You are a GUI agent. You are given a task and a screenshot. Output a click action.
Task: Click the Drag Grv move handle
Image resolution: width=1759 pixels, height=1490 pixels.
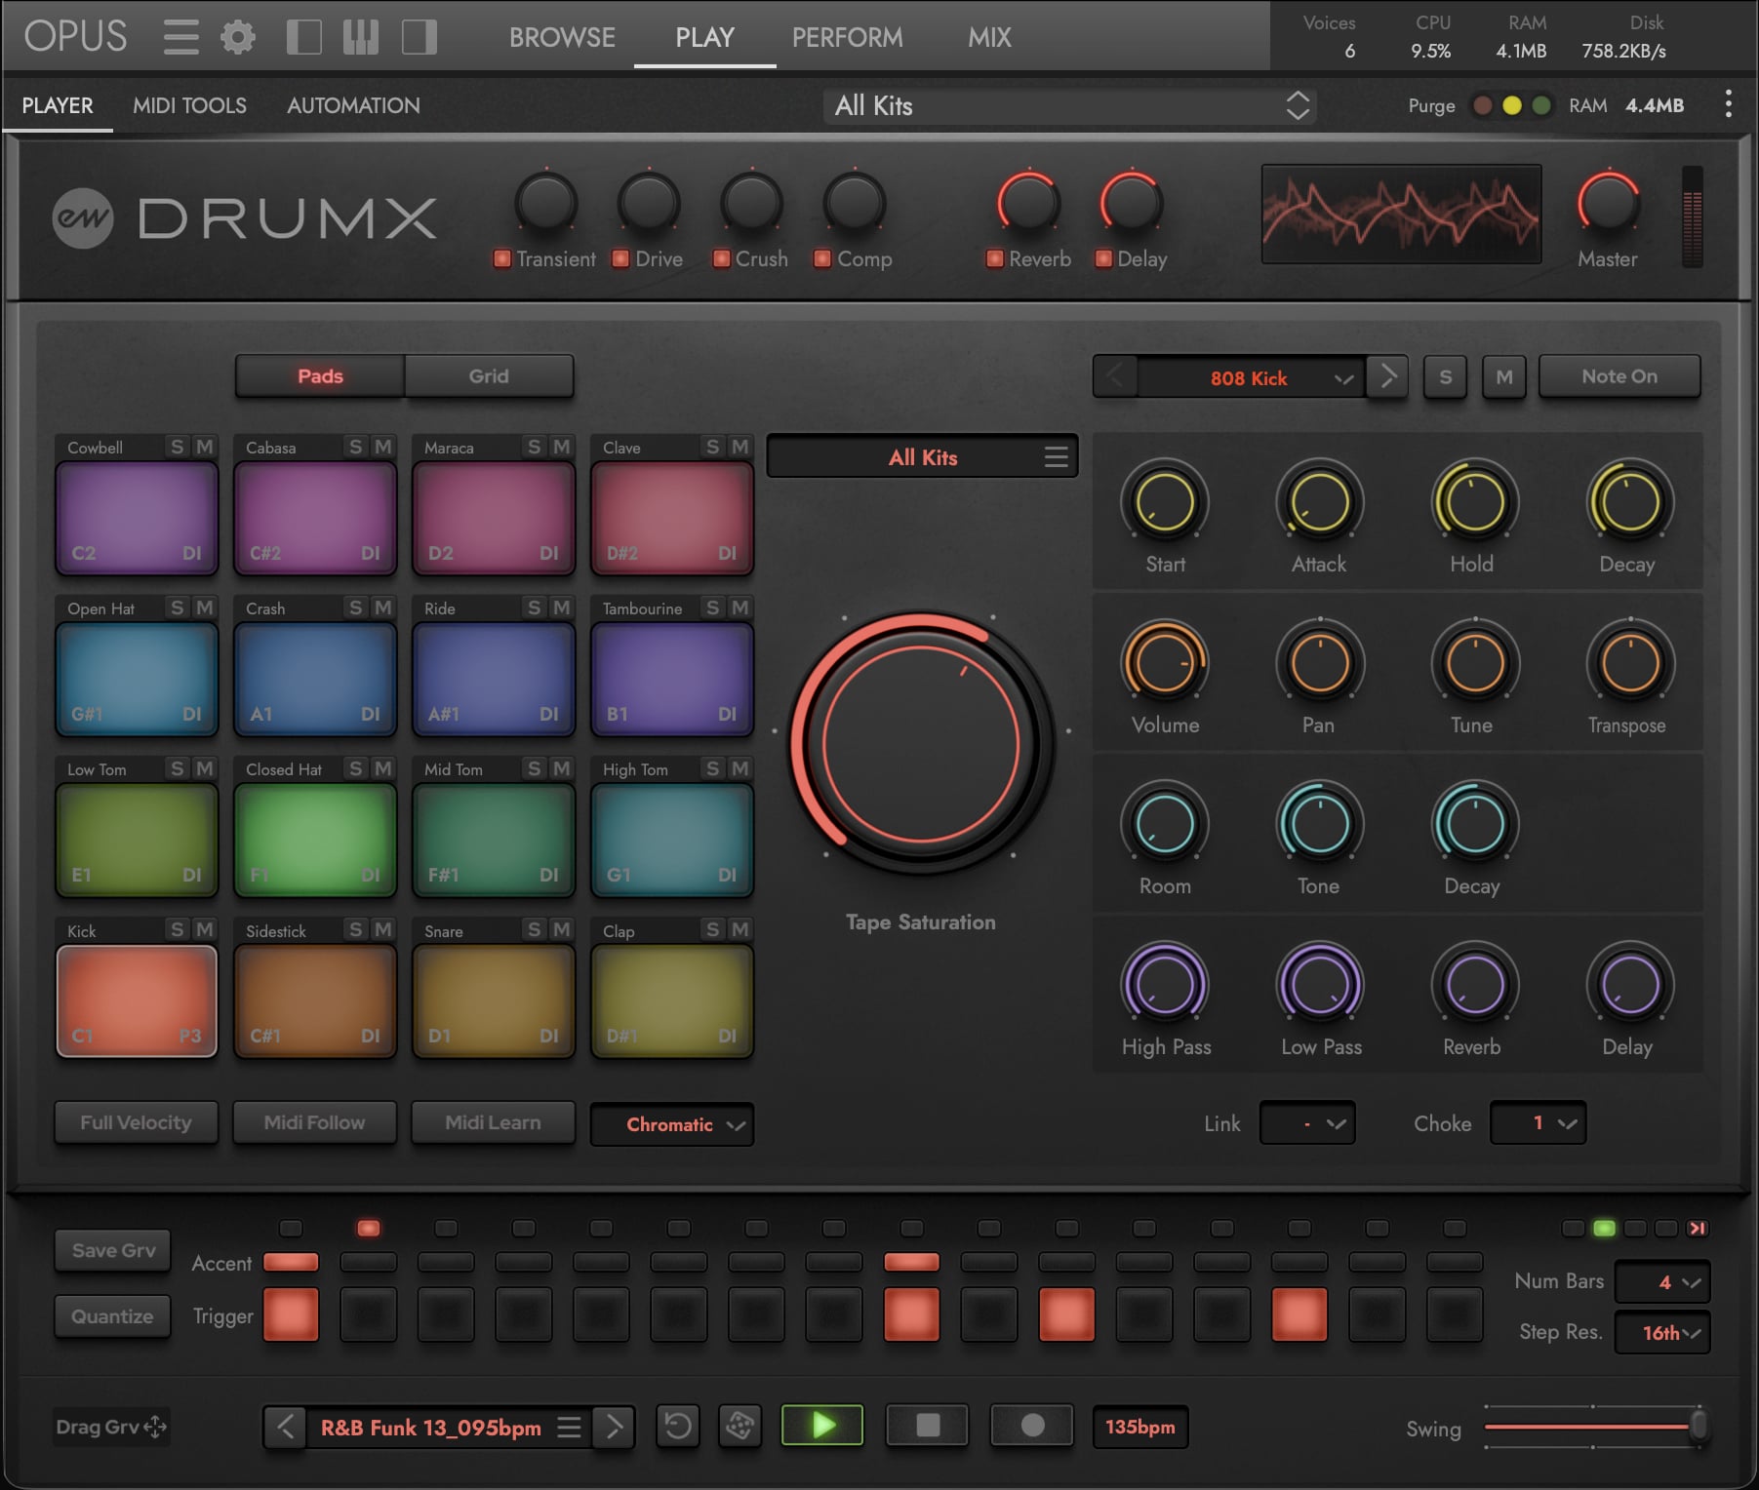155,1427
